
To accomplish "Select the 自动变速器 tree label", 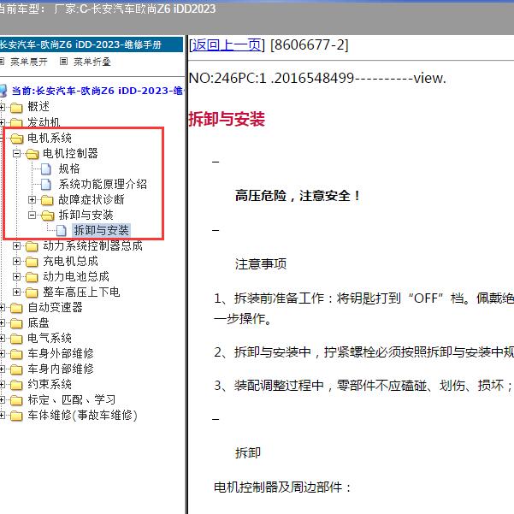I will [55, 307].
